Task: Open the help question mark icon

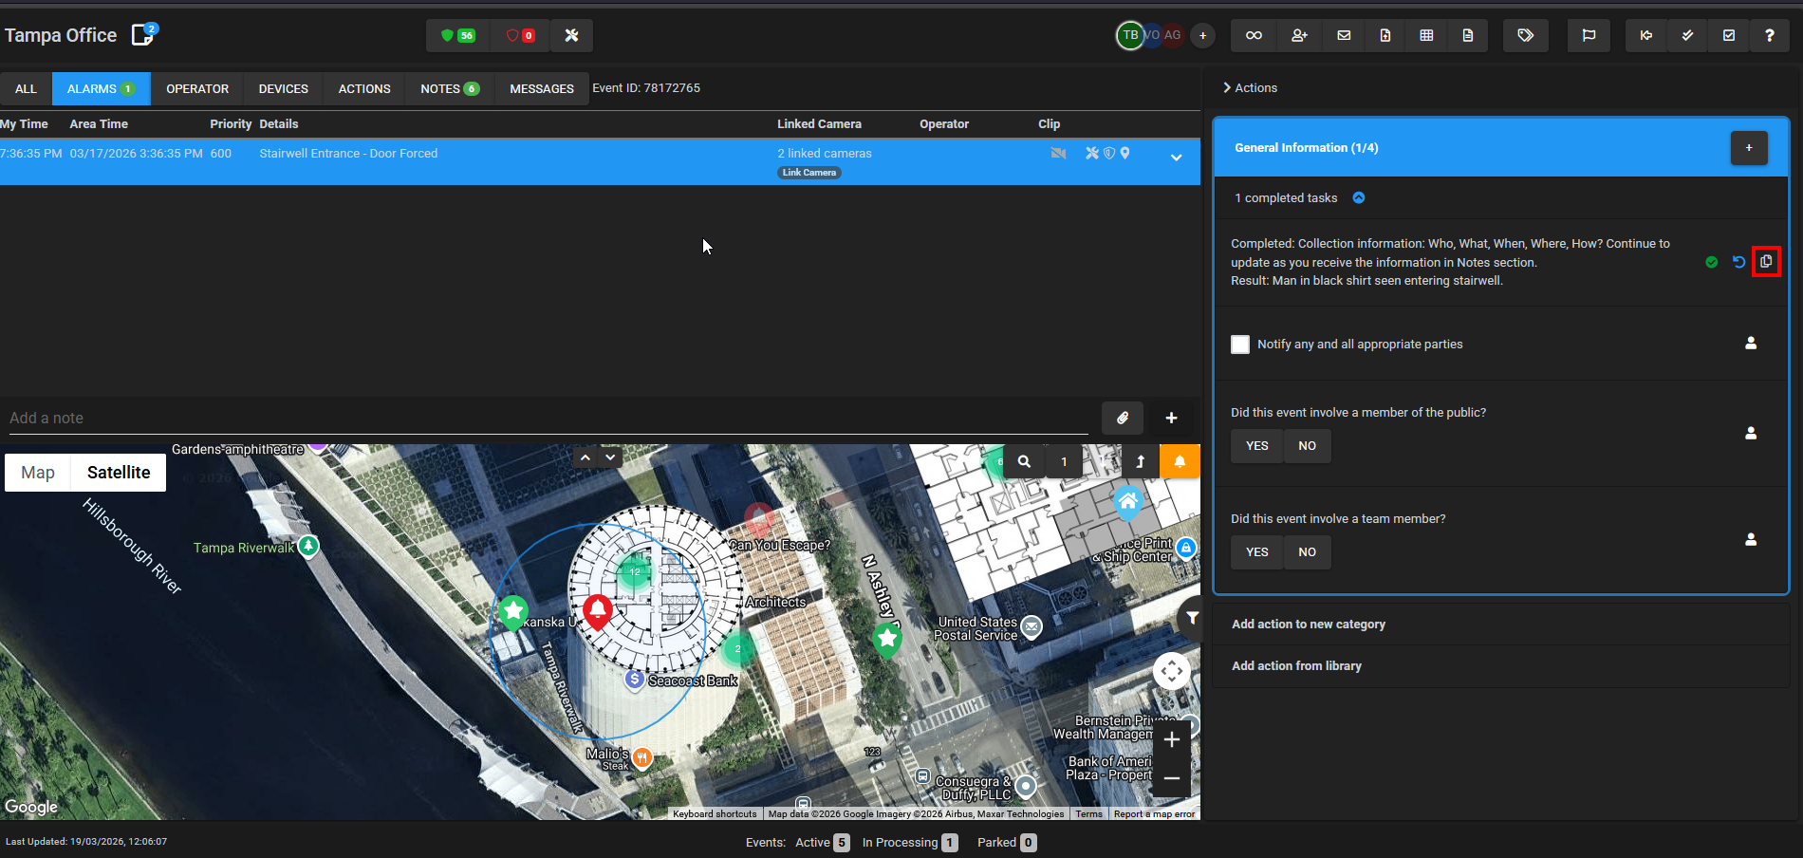Action: [1769, 35]
